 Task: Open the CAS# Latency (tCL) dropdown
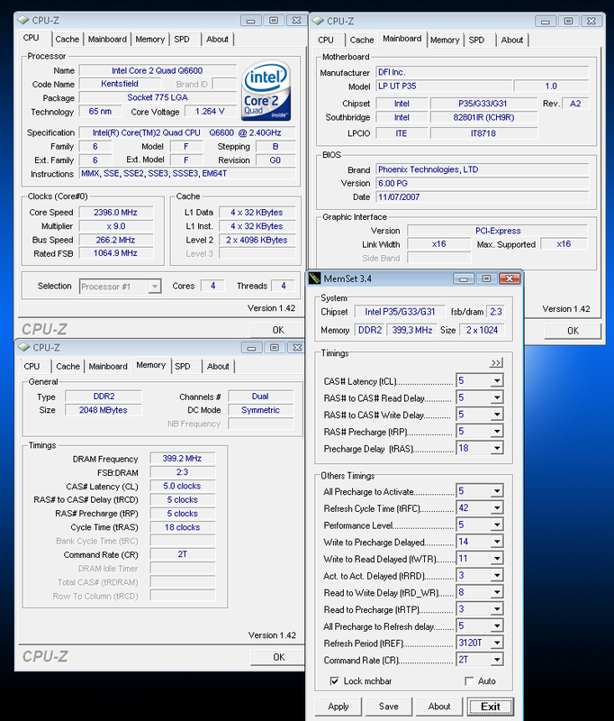coord(497,380)
